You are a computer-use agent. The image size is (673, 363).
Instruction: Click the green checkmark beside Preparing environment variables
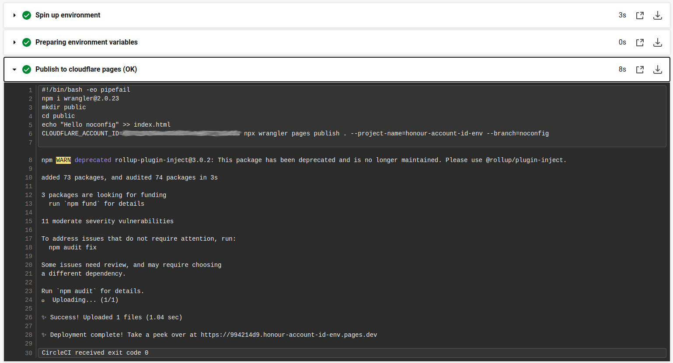(x=26, y=42)
